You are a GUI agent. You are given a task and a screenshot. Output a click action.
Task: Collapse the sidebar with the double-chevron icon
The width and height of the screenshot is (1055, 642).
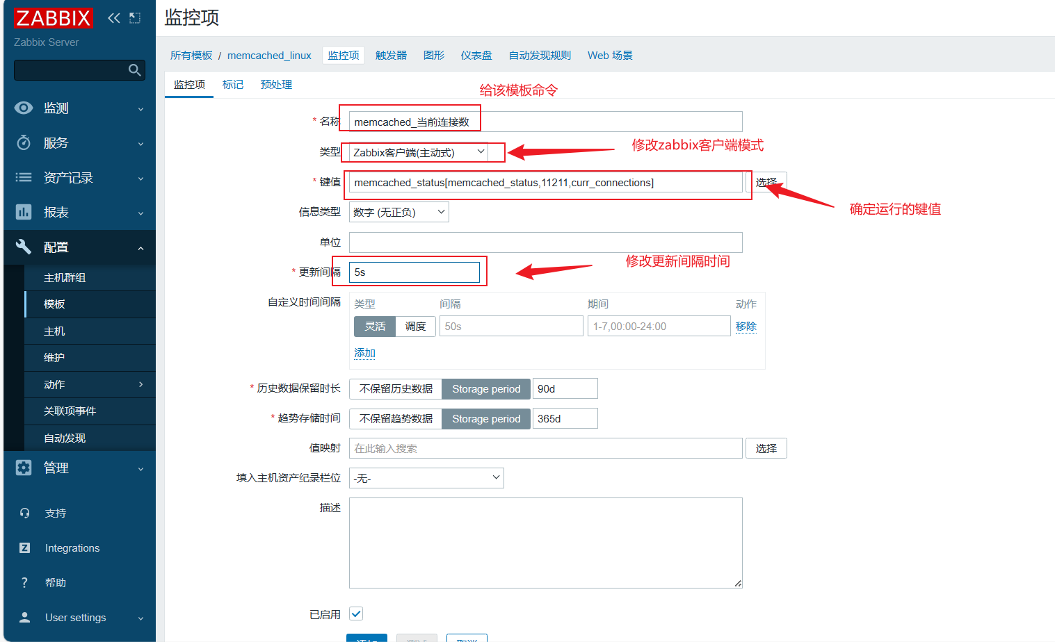point(114,18)
